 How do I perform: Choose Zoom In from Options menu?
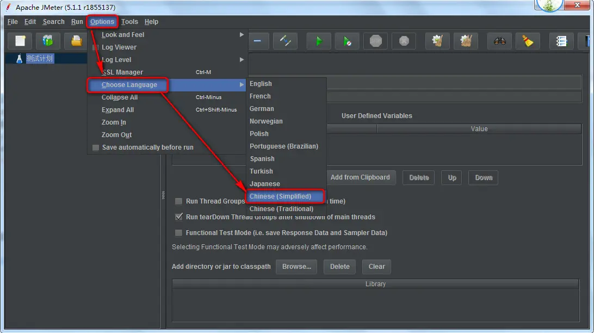tap(168, 122)
